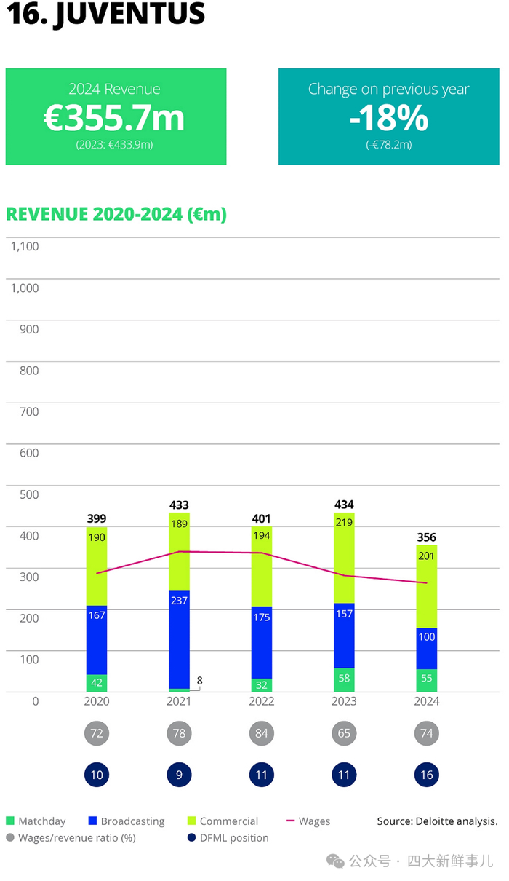The height and width of the screenshot is (881, 509).
Task: Click the 2022 year label on the axis
Action: [x=262, y=701]
